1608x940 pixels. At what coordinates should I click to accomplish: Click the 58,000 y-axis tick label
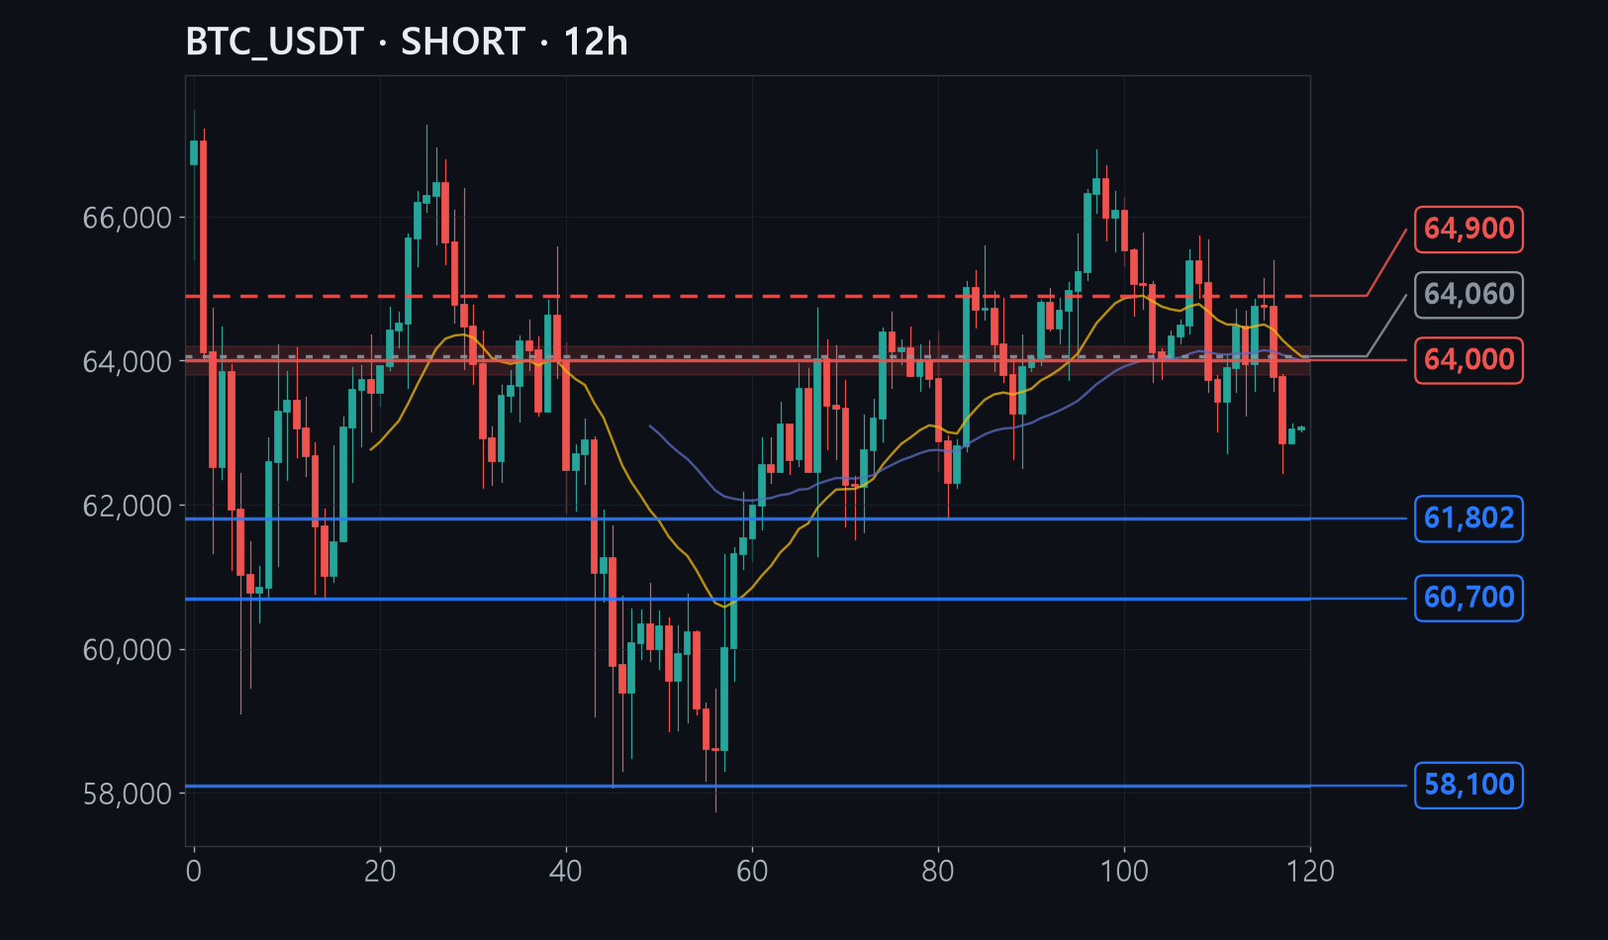click(x=128, y=794)
